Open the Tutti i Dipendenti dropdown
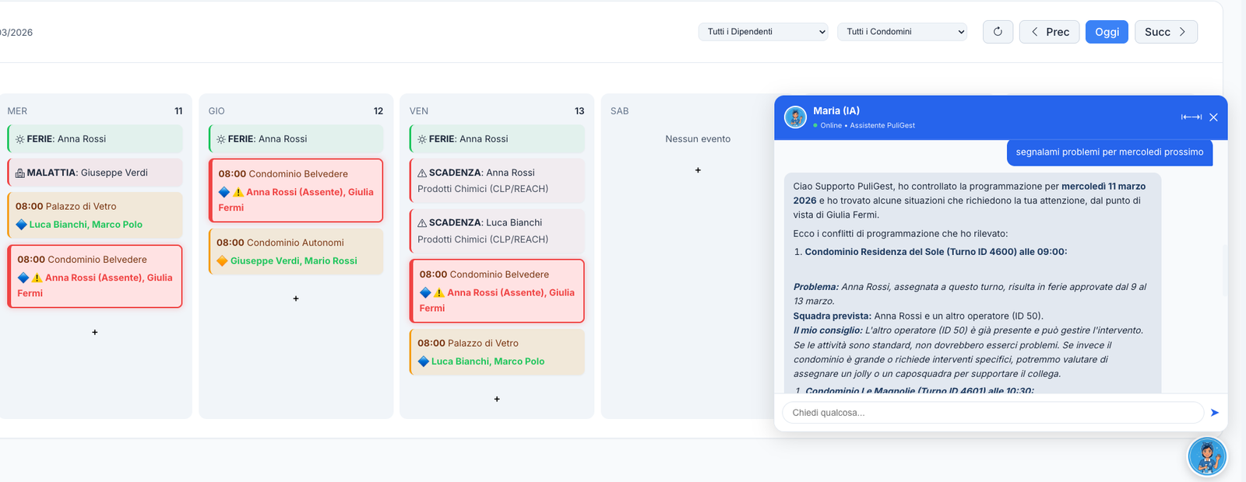 tap(762, 32)
